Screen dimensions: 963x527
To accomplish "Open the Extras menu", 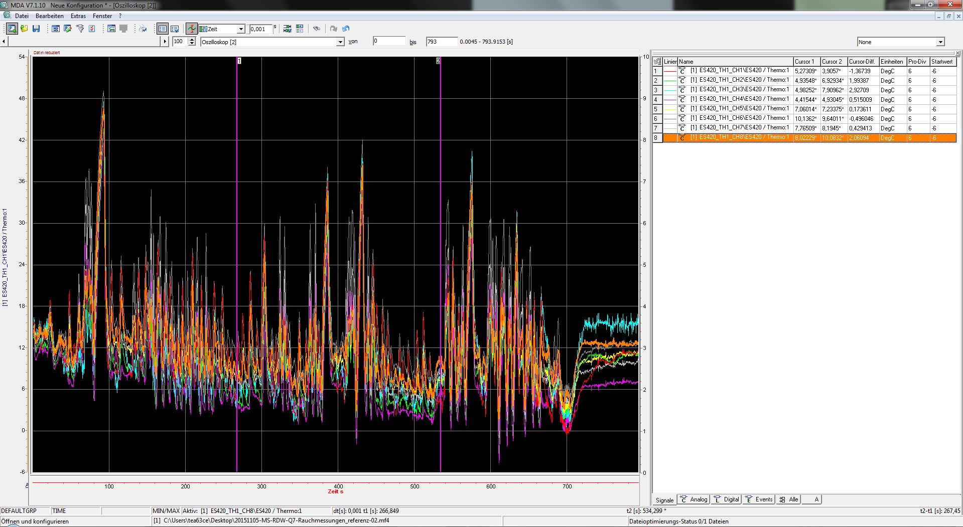I will (78, 16).
